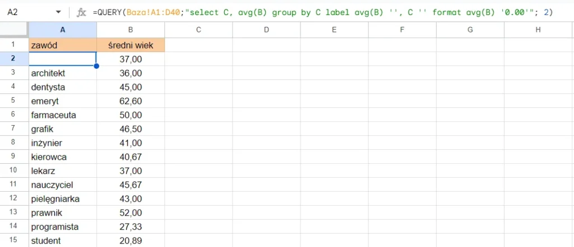Screen dimensions: 574x247
Task: Select row 15 header
Action: click(x=14, y=241)
